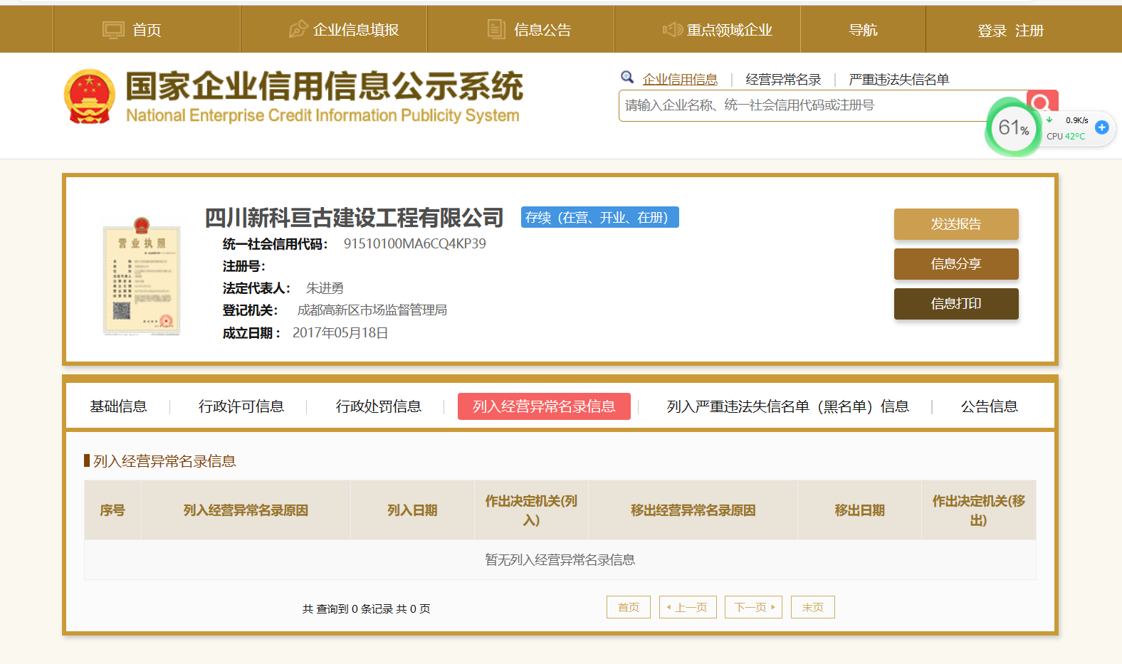Switch to the 列入严重违法失信名单（黑名单）信息 tab

coord(787,406)
